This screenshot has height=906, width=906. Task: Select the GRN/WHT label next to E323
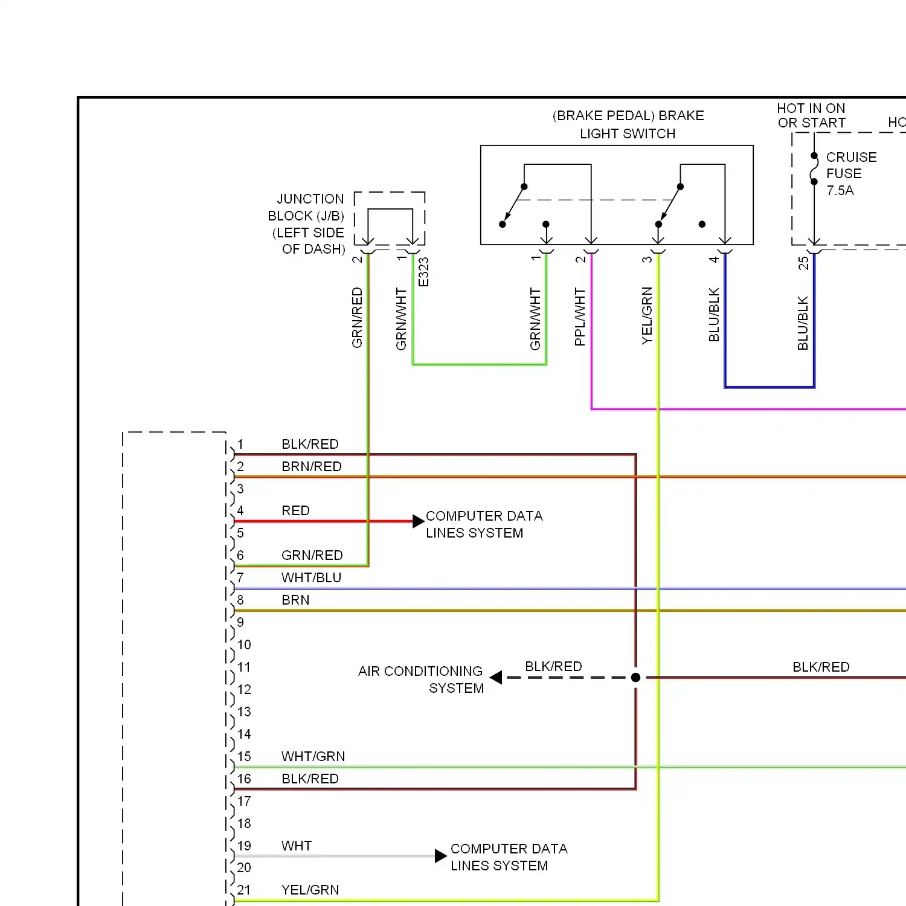(x=401, y=319)
